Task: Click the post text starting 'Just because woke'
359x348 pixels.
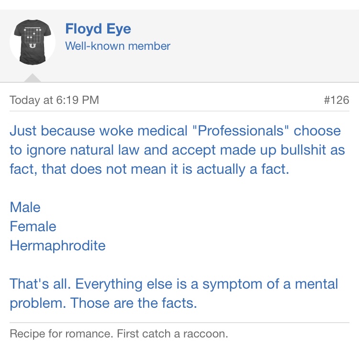Action: [177, 150]
